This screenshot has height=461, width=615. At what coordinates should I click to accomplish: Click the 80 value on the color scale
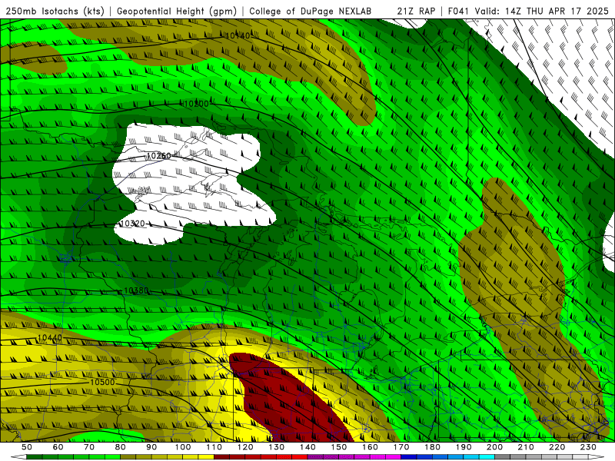121,447
